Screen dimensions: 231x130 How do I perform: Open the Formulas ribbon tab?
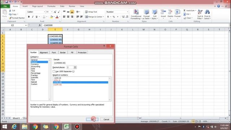(x=51, y=6)
